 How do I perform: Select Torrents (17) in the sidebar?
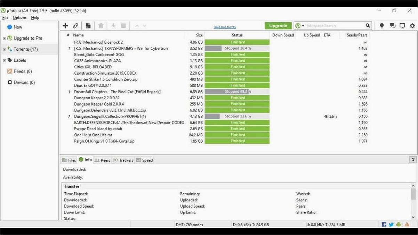[x=26, y=49]
